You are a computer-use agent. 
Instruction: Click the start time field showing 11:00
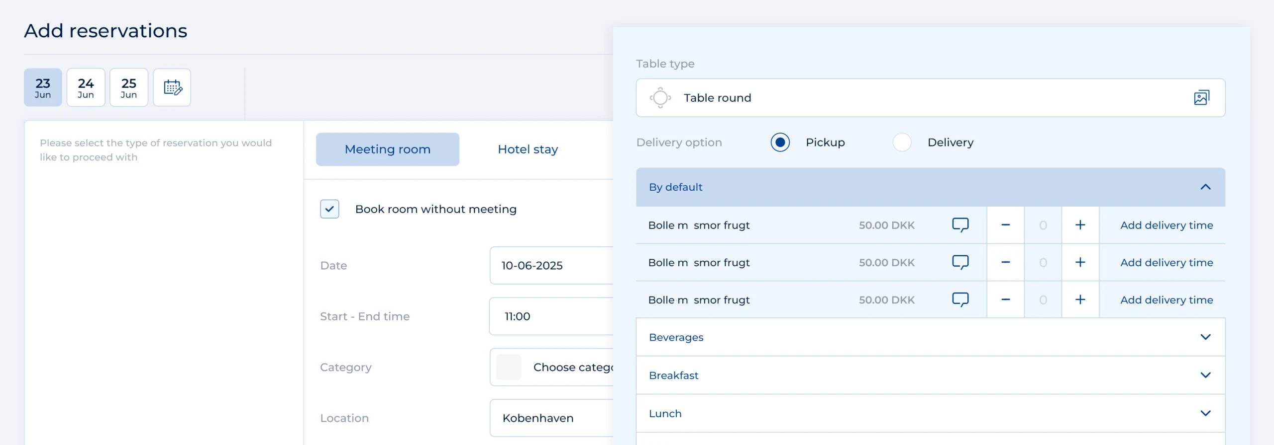point(551,316)
